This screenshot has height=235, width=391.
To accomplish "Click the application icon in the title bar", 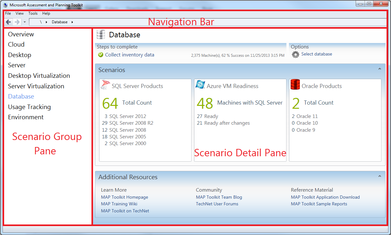I will click(x=6, y=5).
